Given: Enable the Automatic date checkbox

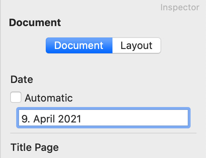Looking at the screenshot, I should click(16, 97).
